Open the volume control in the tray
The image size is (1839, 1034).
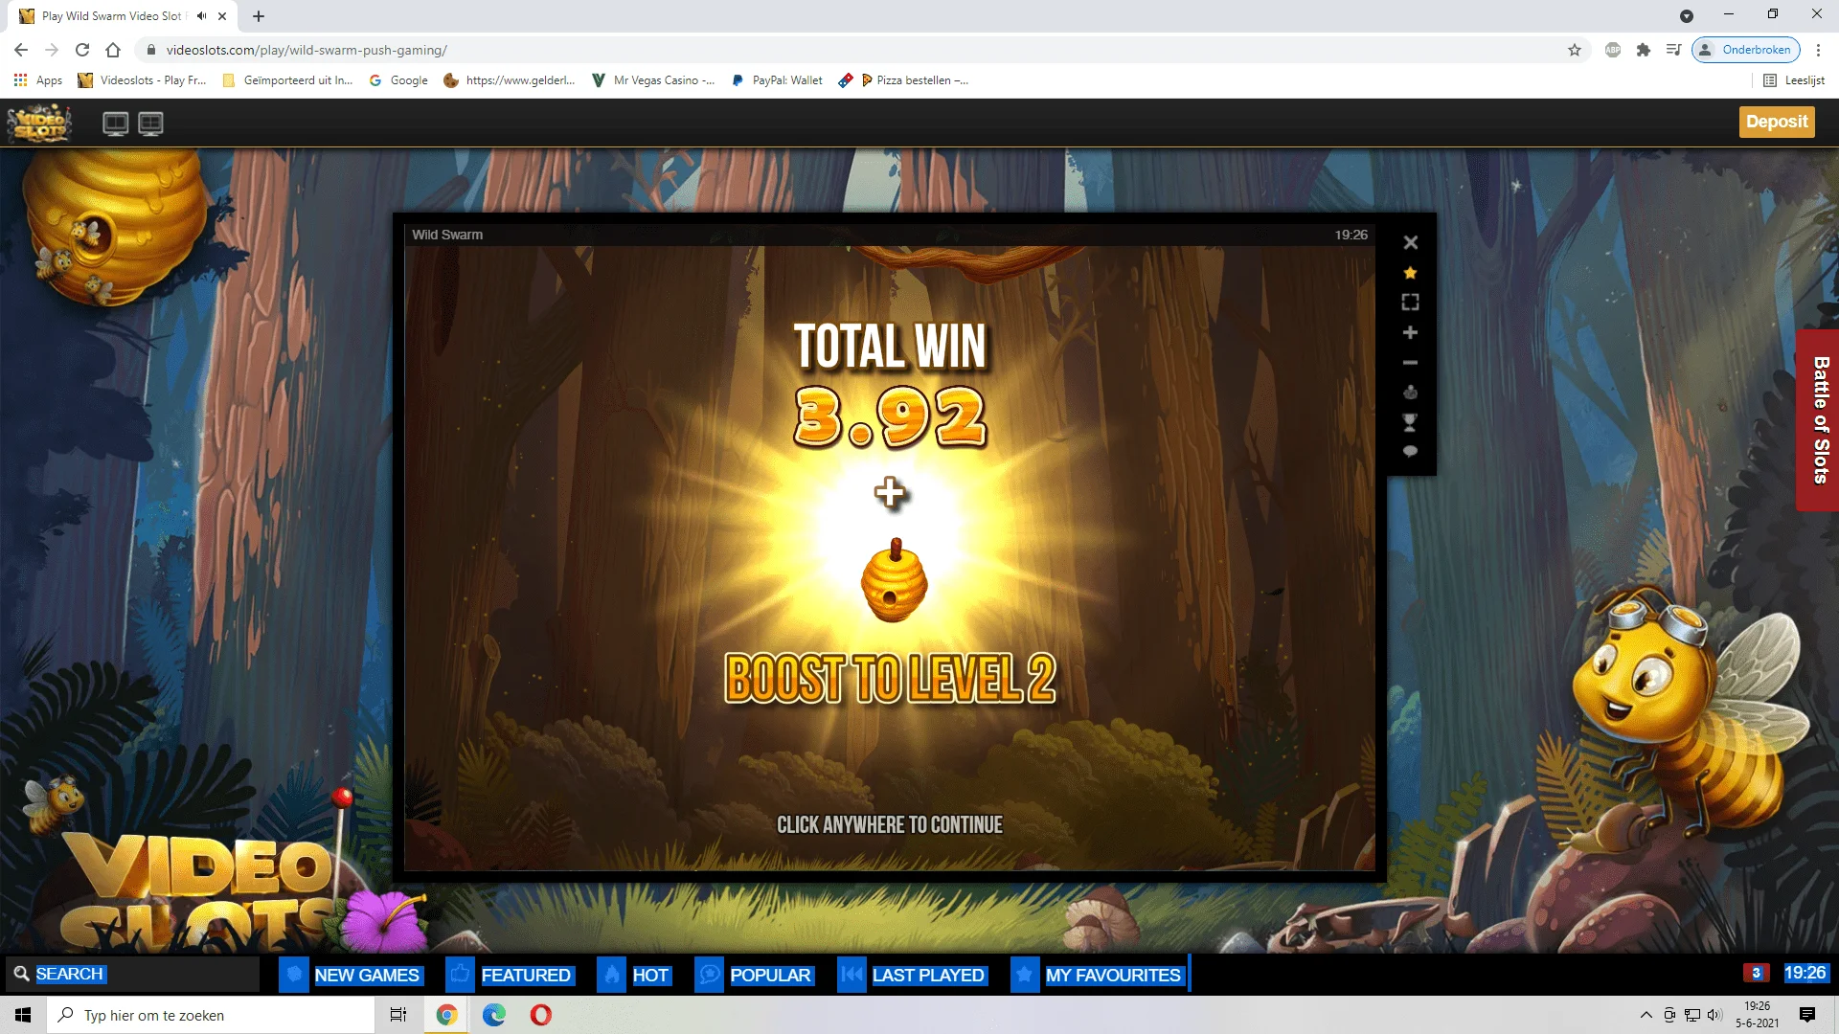[x=1714, y=1015]
